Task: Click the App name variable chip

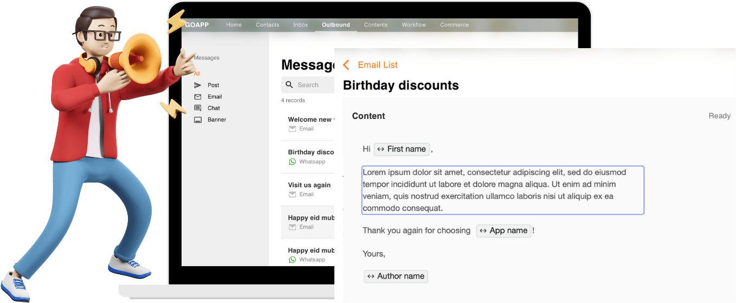Action: (503, 230)
